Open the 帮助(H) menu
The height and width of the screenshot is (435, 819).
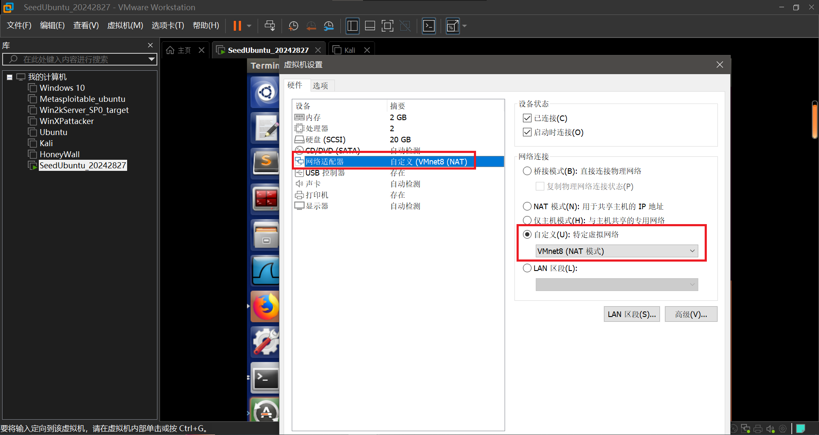coord(206,26)
